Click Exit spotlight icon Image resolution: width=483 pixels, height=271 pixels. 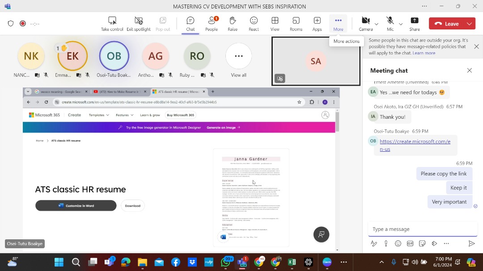(139, 21)
